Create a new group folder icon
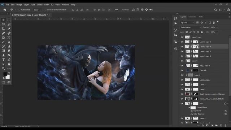Image resolution: width=231 pixels, height=130 pixels. [217, 126]
